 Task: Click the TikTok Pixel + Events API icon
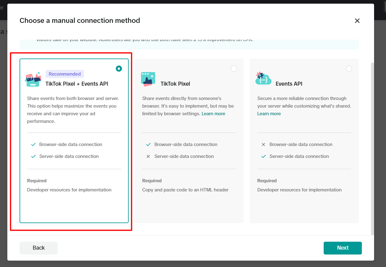click(33, 80)
